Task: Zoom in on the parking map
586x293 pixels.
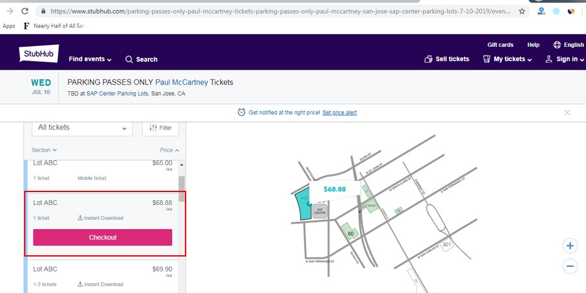Action: pyautogui.click(x=570, y=246)
